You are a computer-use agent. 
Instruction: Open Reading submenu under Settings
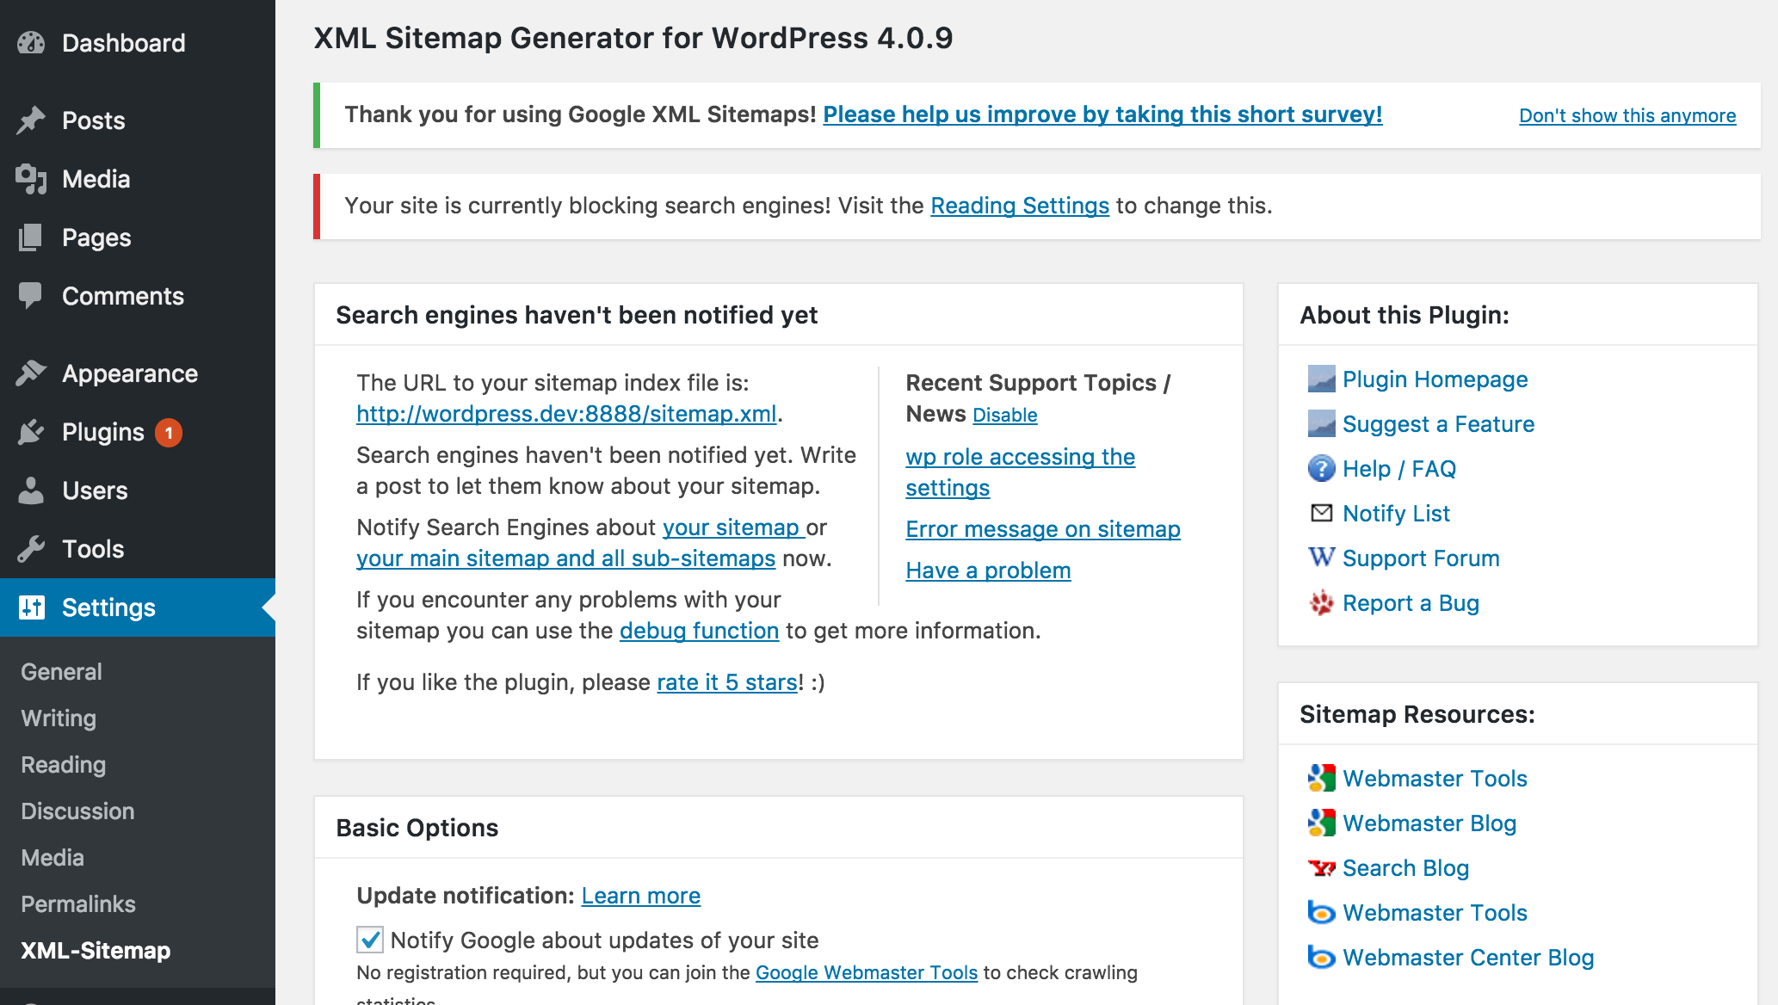(64, 765)
